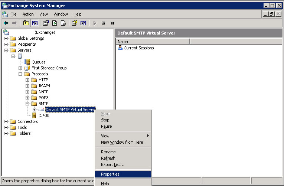Choose Refresh from the context menu

point(123,158)
